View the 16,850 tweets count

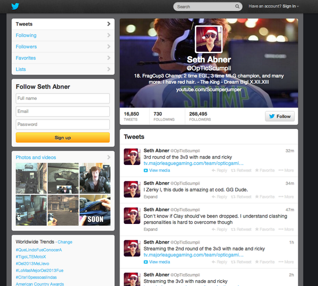(132, 116)
